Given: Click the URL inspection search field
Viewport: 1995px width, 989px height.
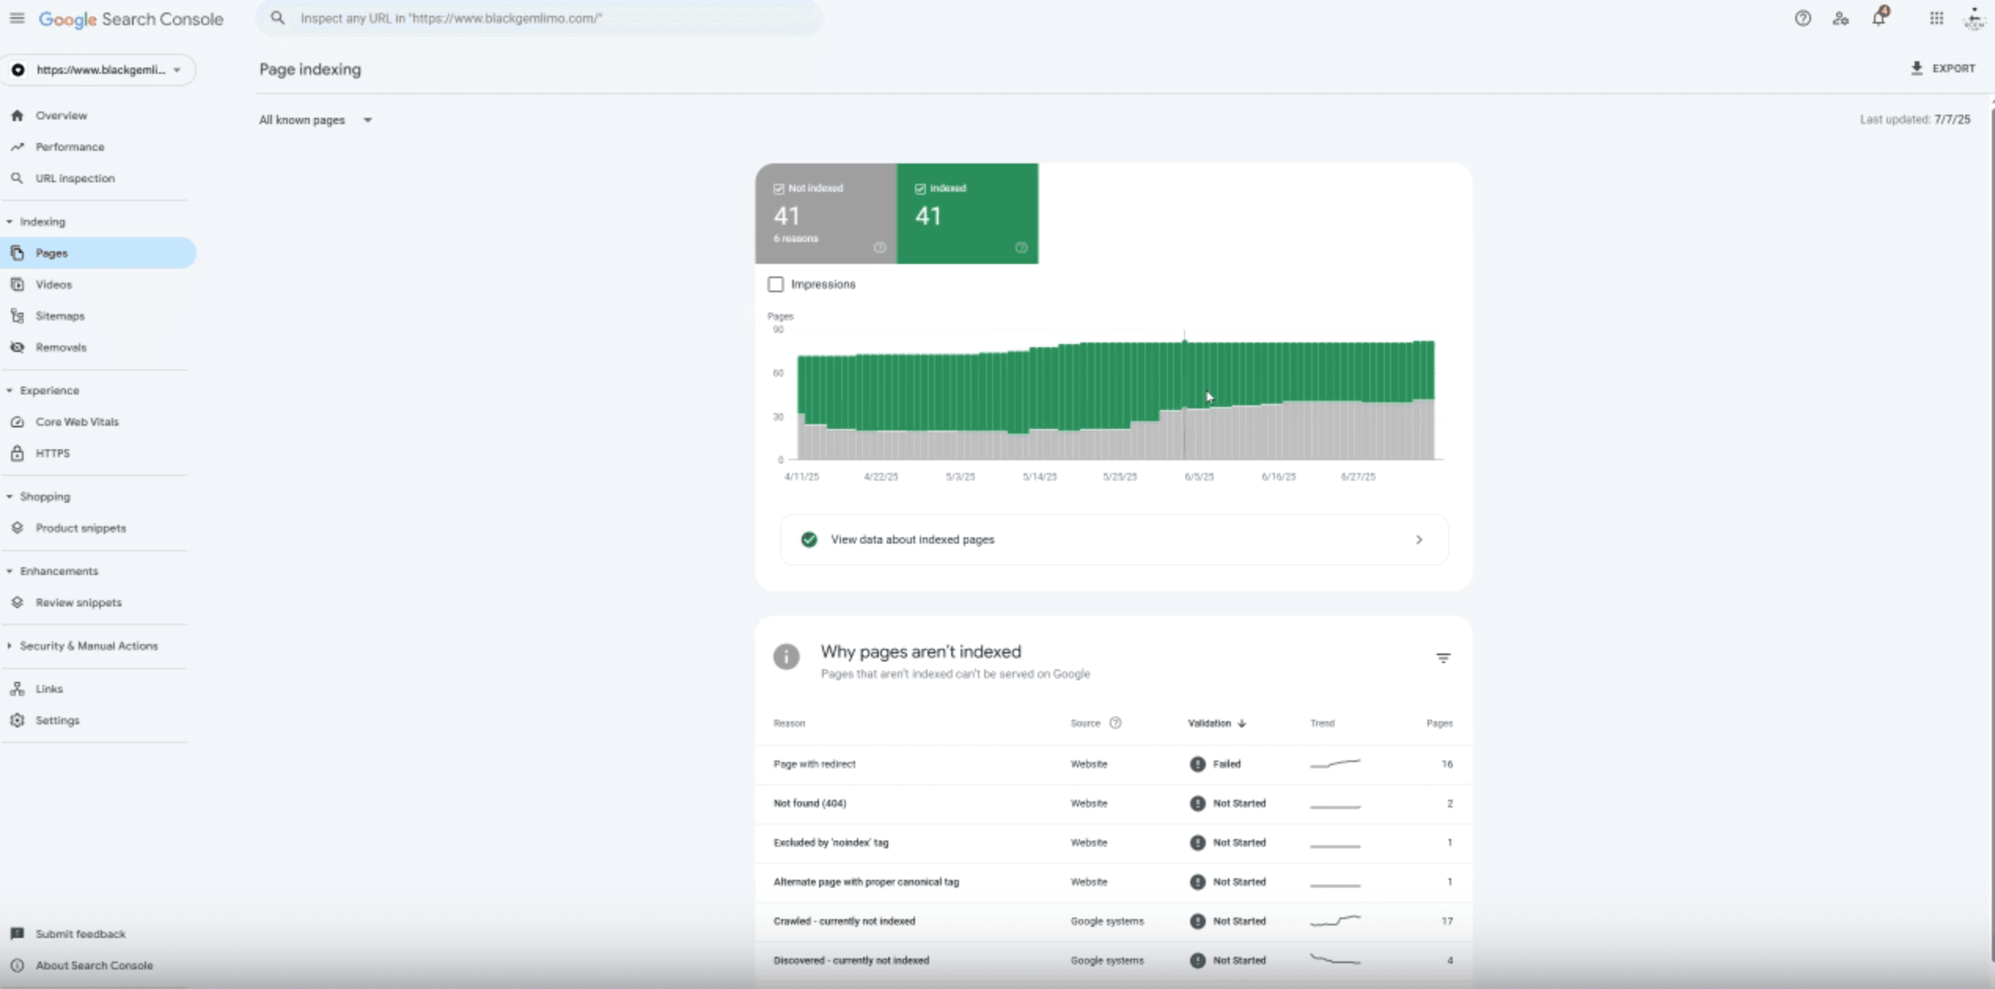Looking at the screenshot, I should click(550, 18).
